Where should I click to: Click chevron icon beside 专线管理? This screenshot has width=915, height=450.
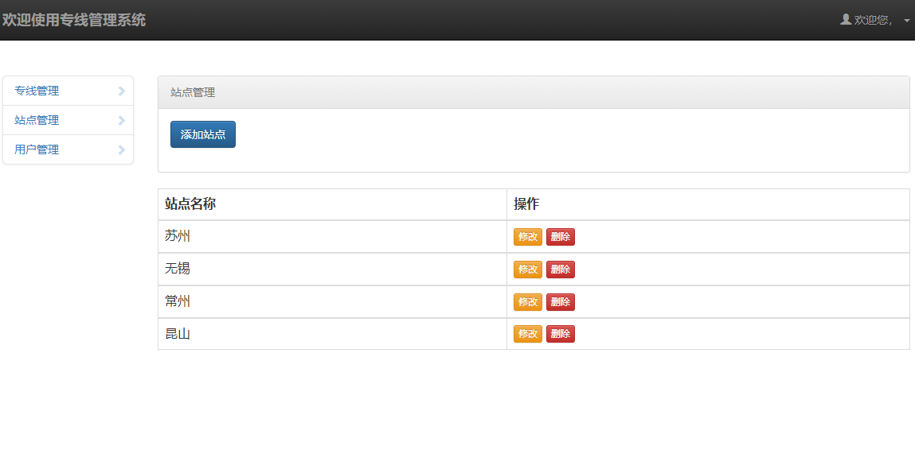coord(121,91)
